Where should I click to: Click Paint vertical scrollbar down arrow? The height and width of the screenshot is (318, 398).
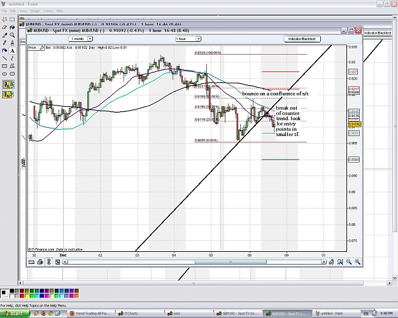tap(395, 278)
